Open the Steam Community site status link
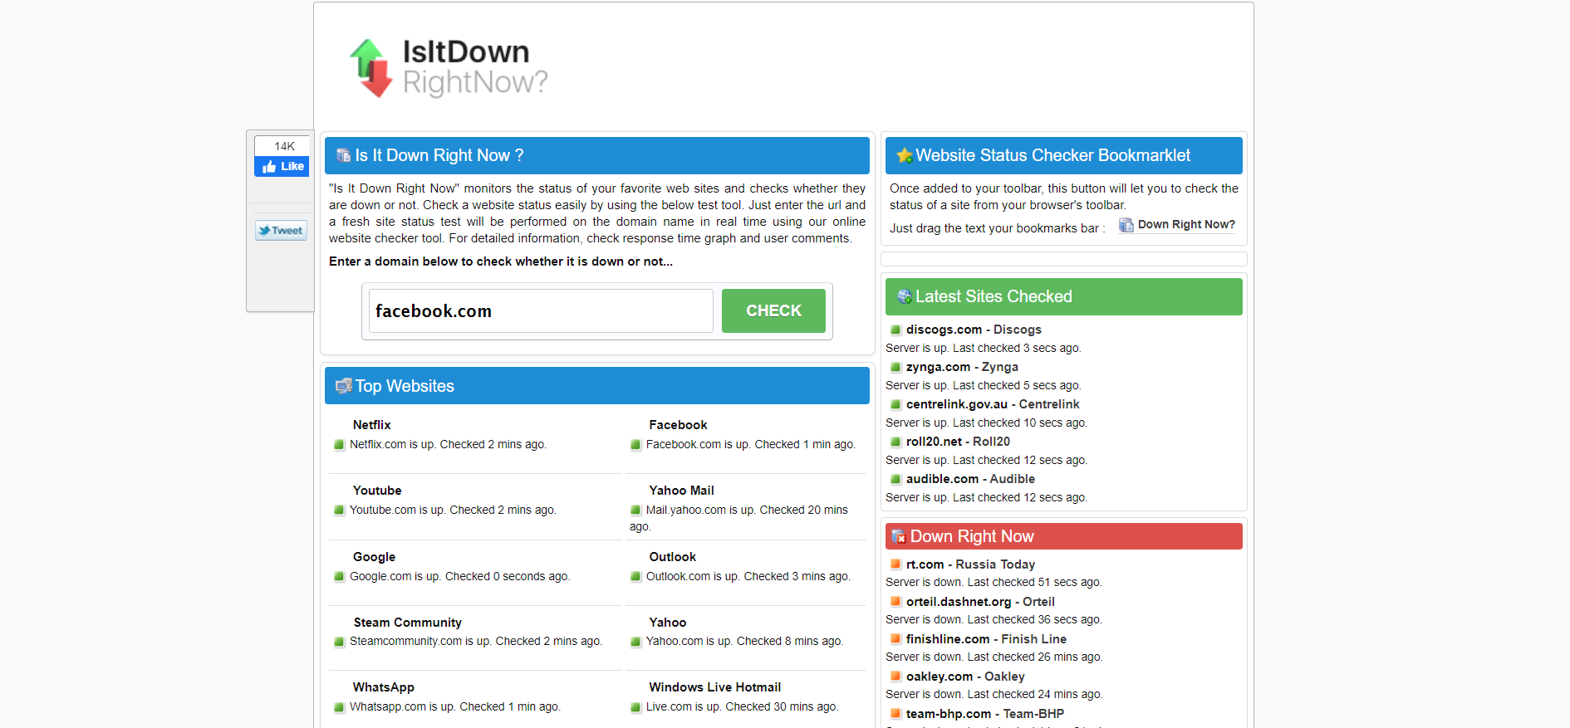Viewport: 1570px width, 728px height. [x=407, y=623]
